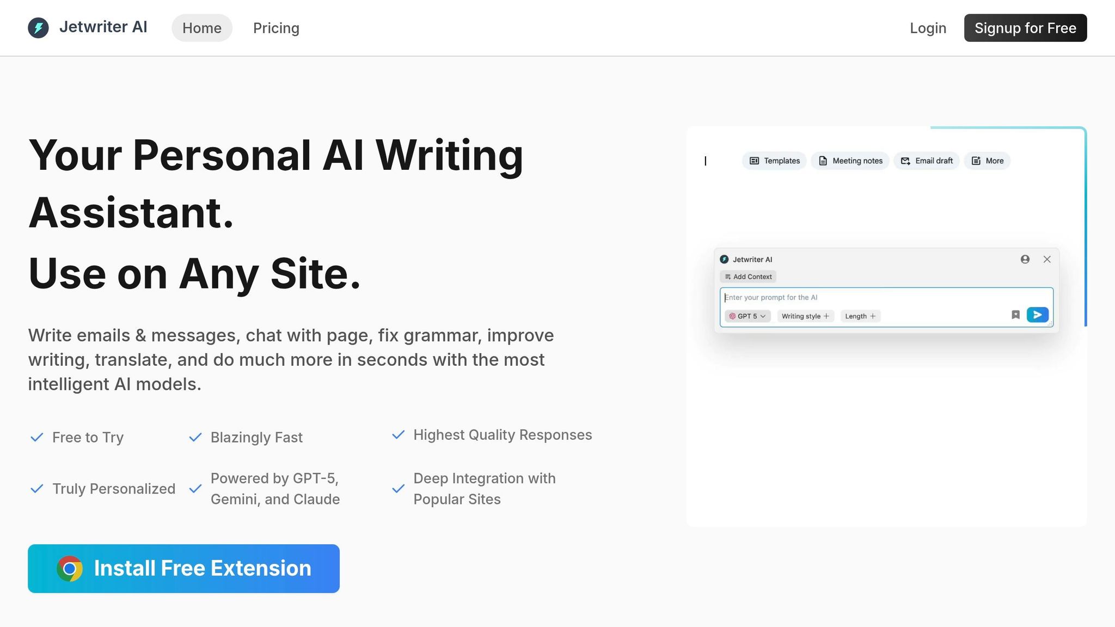Open the GPT 5 model dropdown
Image resolution: width=1115 pixels, height=627 pixels.
click(x=746, y=316)
